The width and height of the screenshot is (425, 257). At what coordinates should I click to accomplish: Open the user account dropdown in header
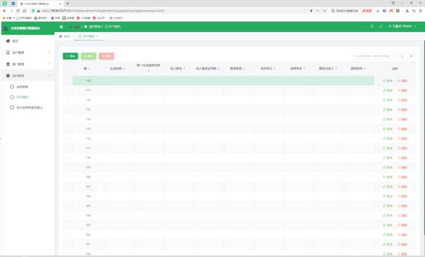(402, 26)
